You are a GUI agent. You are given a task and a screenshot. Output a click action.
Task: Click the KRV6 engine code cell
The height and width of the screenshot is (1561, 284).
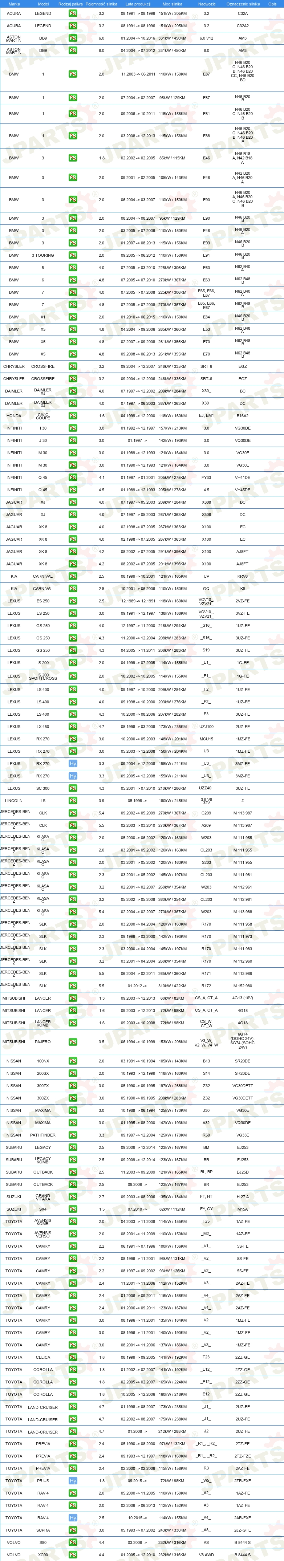pyautogui.click(x=243, y=576)
